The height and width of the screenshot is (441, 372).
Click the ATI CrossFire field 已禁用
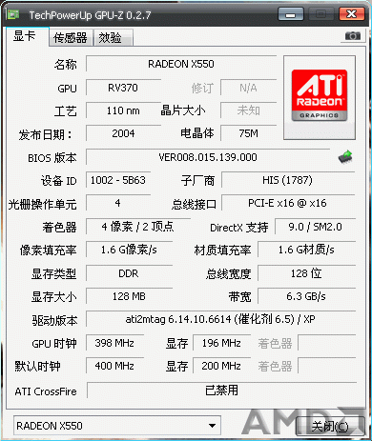(x=221, y=391)
